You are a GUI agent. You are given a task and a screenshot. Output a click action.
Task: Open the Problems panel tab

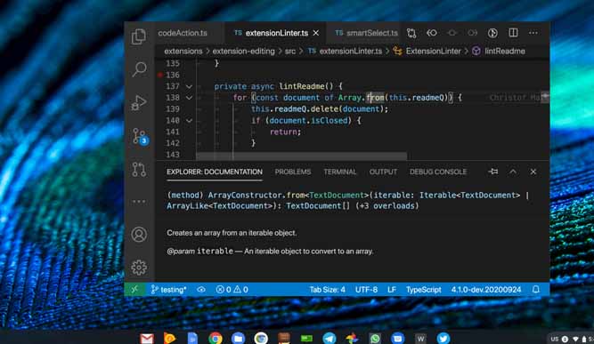tap(293, 172)
